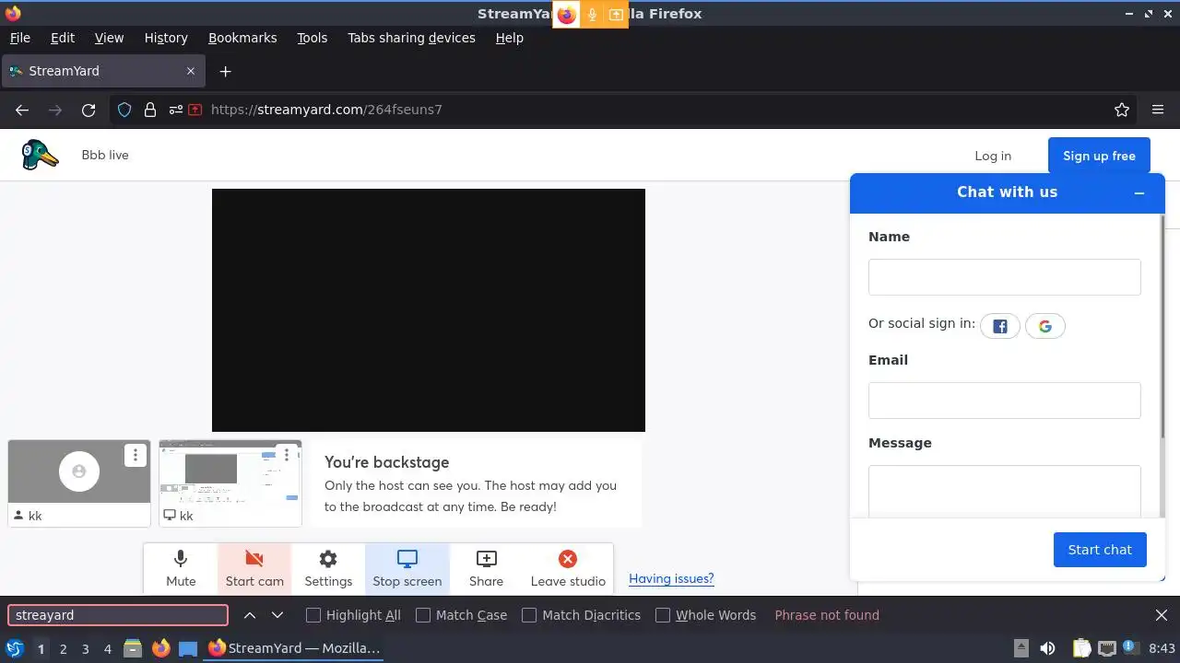Open options menu on kk camera thumbnail
Viewport: 1180px width, 663px height.
pyautogui.click(x=136, y=455)
